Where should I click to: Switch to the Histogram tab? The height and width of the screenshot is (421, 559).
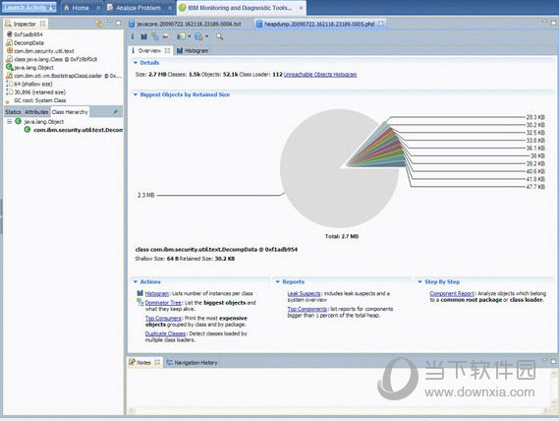[x=193, y=51]
